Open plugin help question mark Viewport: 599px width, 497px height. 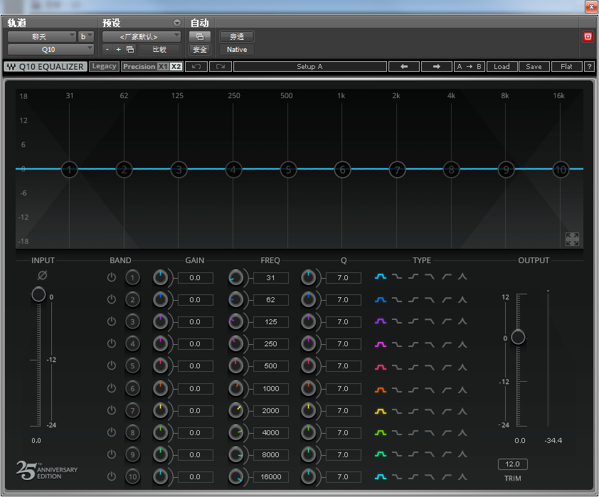[x=590, y=66]
